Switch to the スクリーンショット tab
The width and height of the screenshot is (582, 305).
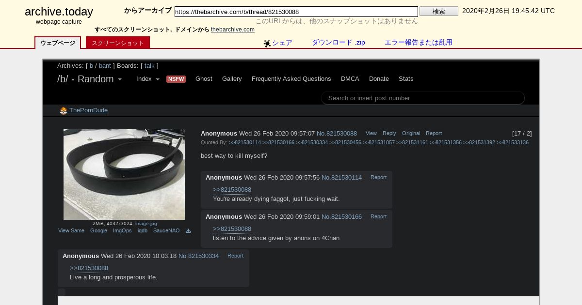click(x=118, y=43)
